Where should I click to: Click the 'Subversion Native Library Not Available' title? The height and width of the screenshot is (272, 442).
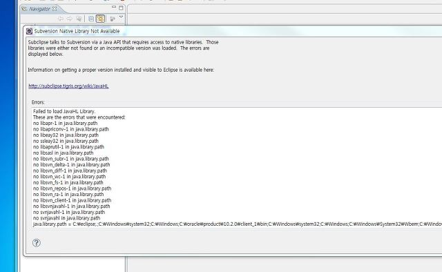click(x=77, y=31)
